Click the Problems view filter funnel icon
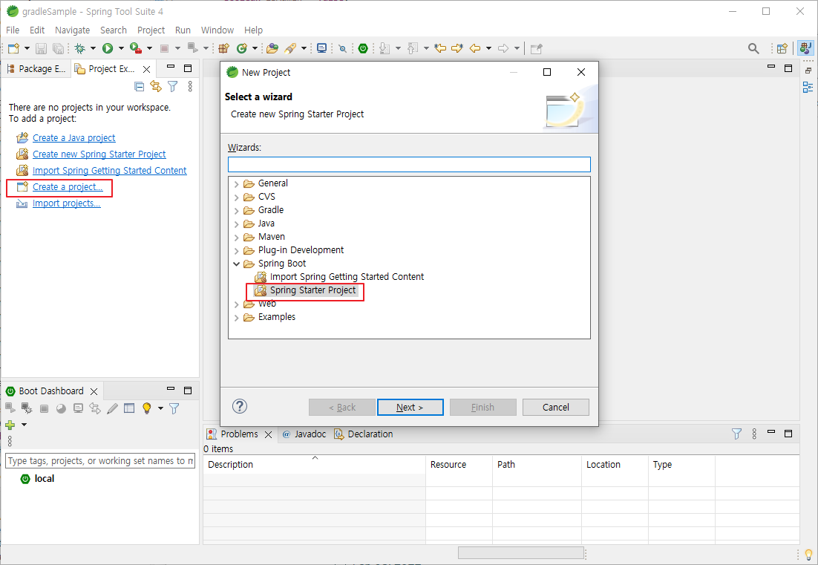The height and width of the screenshot is (565, 818). click(x=736, y=434)
